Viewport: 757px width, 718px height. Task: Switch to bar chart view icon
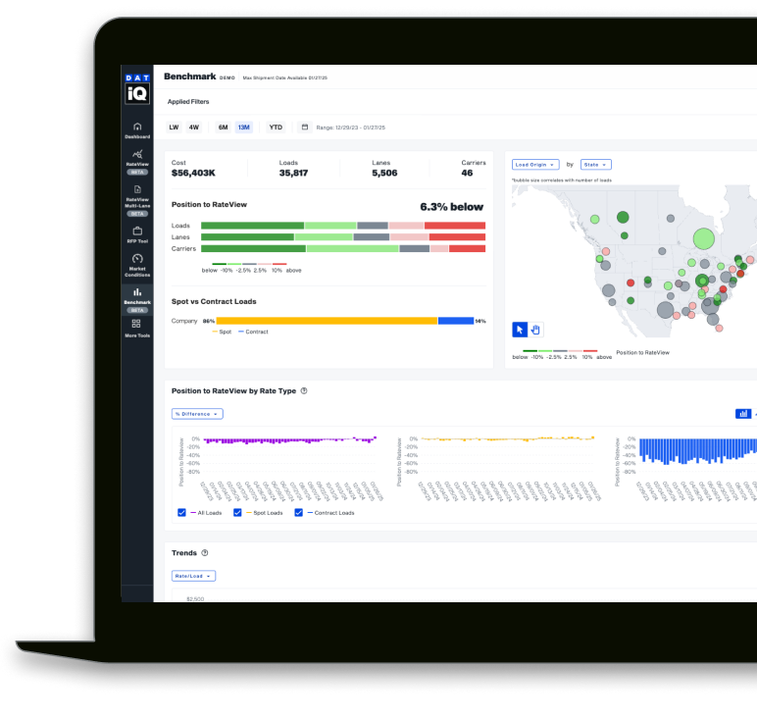click(743, 414)
